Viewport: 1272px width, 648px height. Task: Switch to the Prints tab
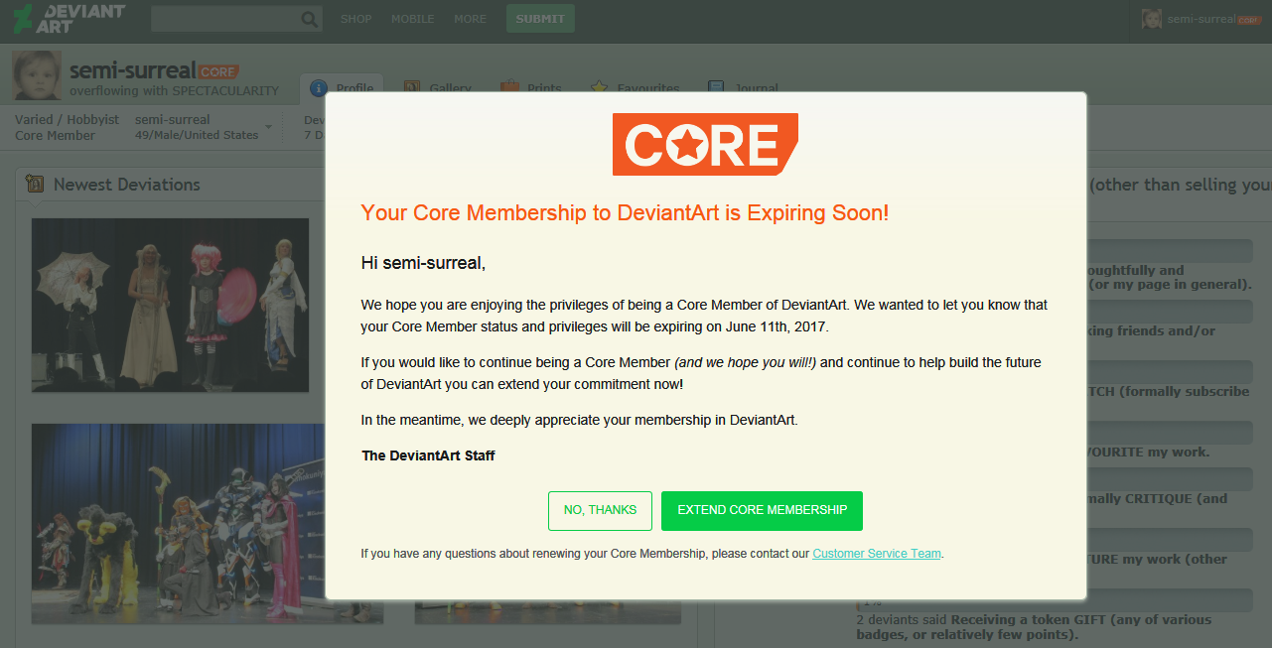pos(531,88)
